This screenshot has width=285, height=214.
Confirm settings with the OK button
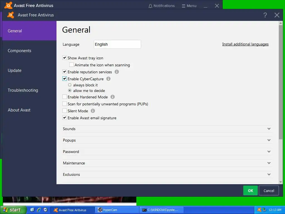click(250, 191)
